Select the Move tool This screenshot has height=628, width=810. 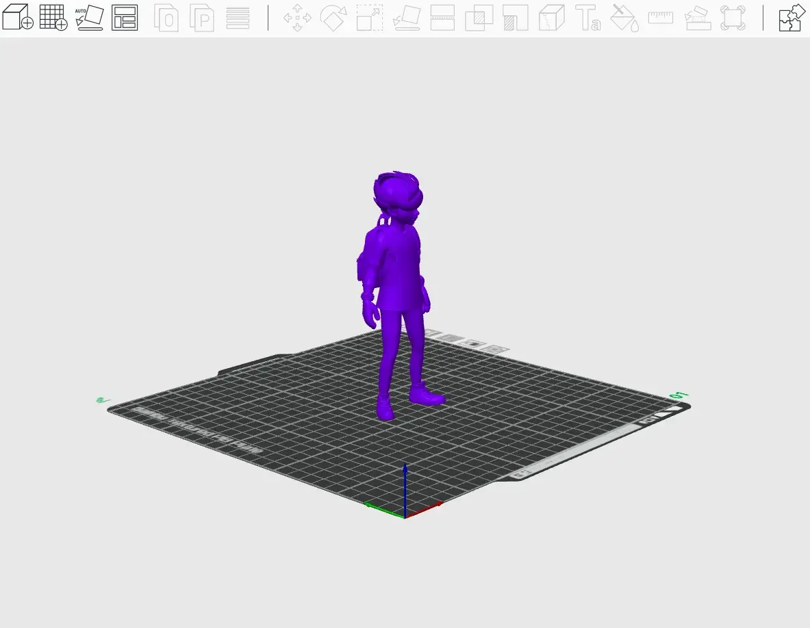click(297, 18)
